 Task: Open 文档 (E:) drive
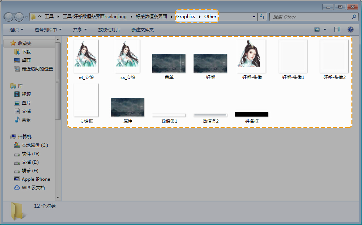tap(30, 162)
